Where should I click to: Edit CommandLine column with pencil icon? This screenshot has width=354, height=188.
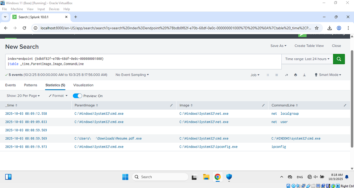click(345, 105)
